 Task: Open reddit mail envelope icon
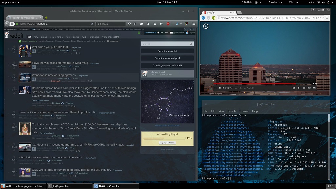click(x=171, y=33)
